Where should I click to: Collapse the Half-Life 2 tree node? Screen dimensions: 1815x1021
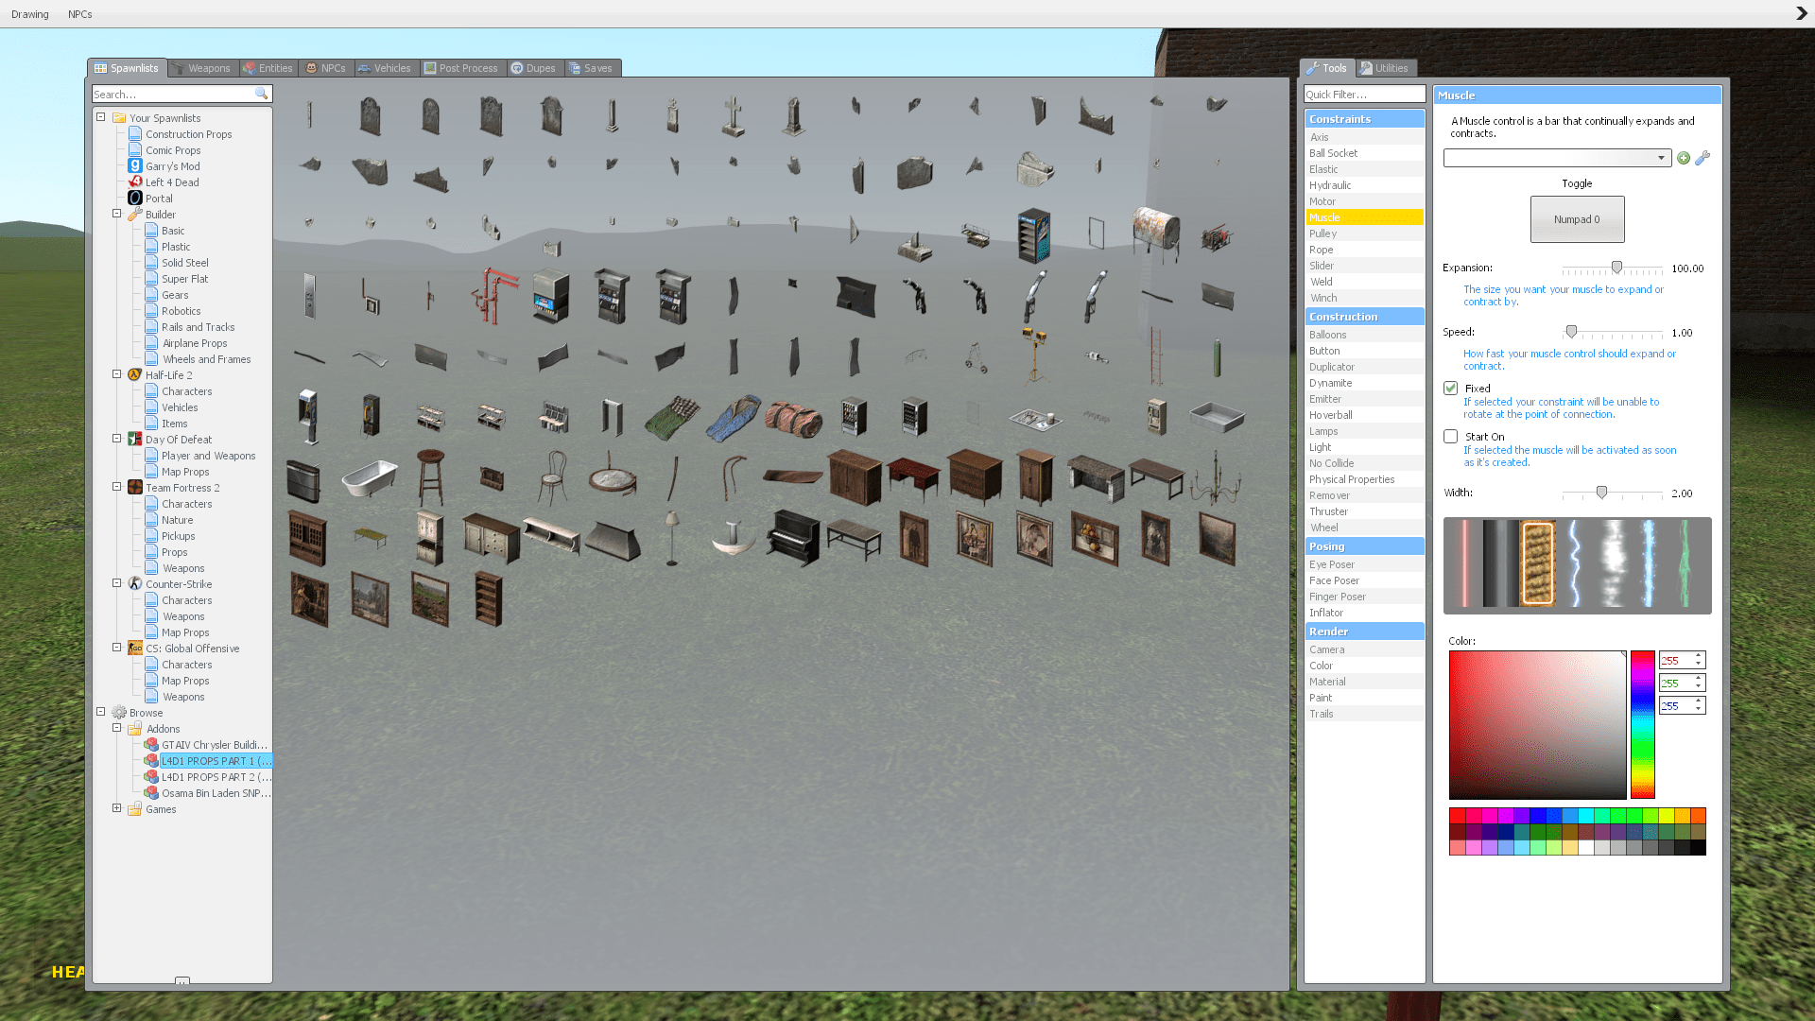pos(117,374)
